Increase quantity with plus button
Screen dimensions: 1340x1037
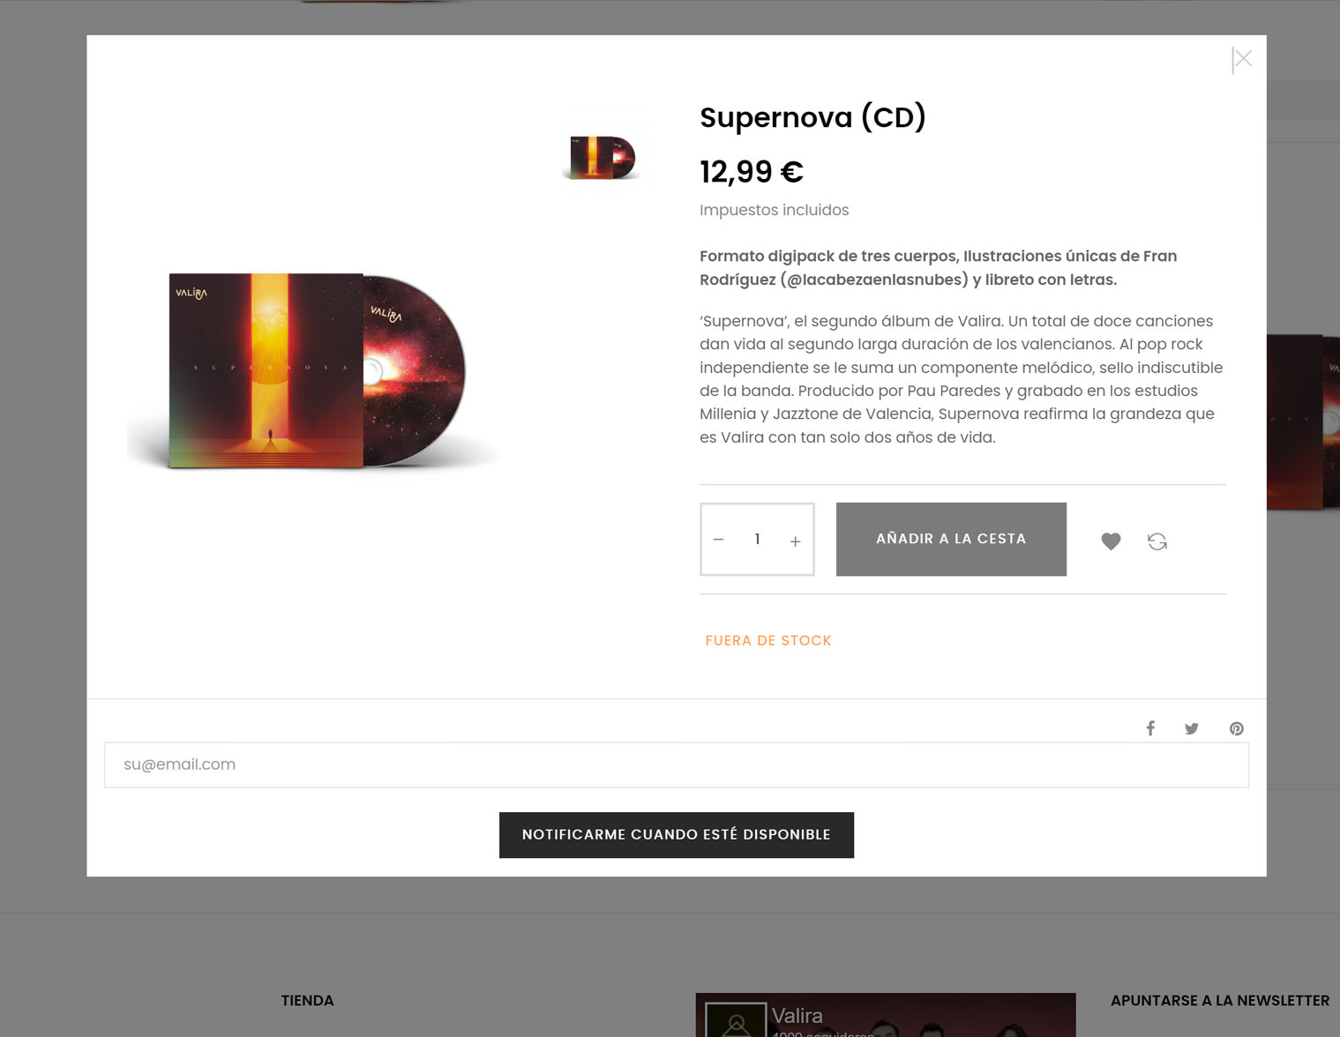click(x=795, y=541)
